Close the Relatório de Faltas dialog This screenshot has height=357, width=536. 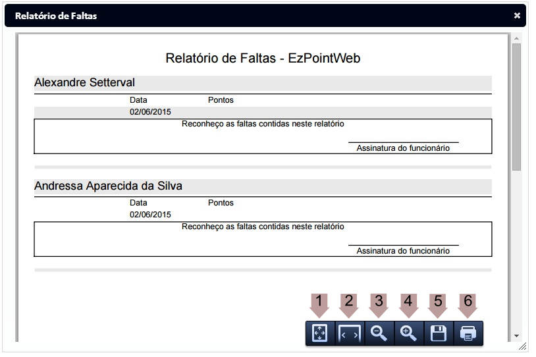tap(517, 16)
